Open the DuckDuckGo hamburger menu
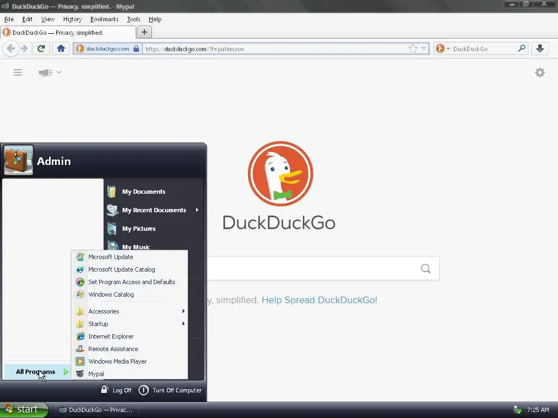Image resolution: width=558 pixels, height=418 pixels. [x=18, y=72]
